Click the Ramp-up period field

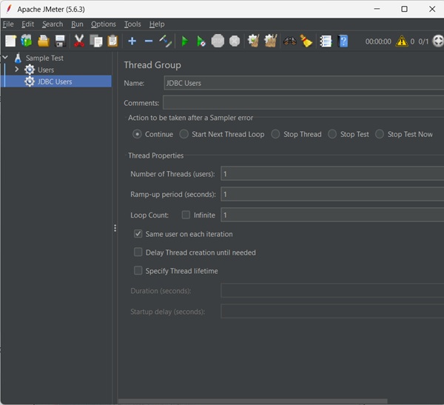pyautogui.click(x=332, y=194)
